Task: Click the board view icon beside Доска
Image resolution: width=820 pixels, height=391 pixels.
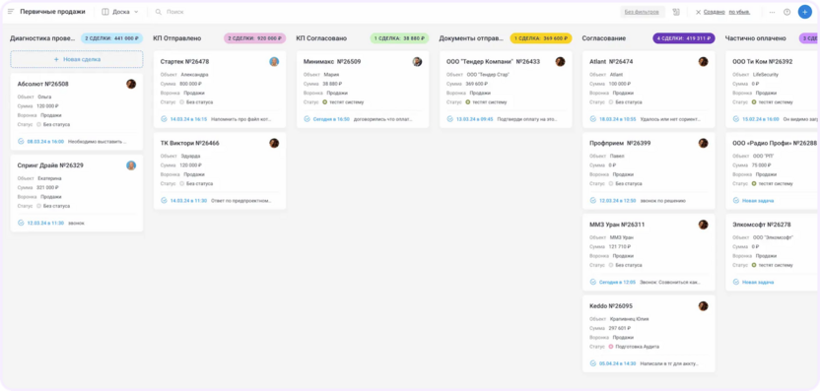Action: (105, 12)
